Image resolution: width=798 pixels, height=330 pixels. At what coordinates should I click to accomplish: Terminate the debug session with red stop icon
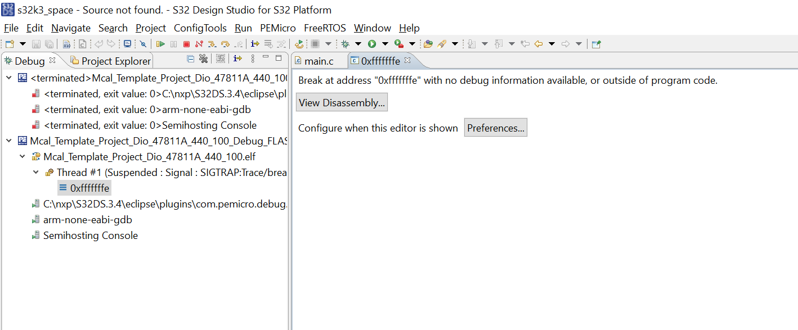coord(186,43)
